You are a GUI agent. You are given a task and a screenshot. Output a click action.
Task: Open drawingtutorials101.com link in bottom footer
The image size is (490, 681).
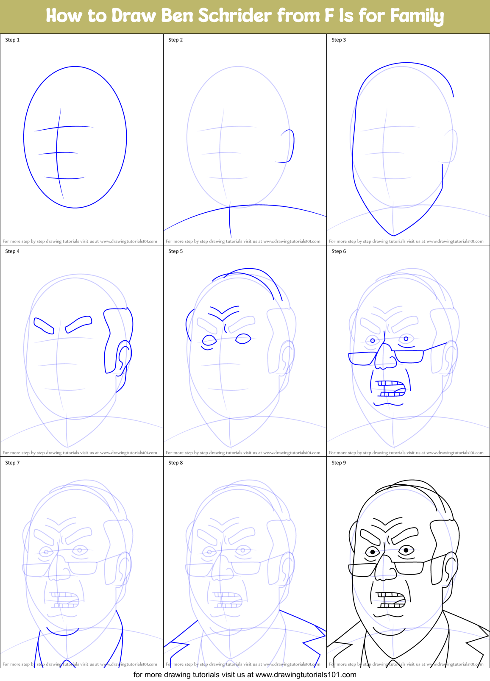(x=306, y=675)
